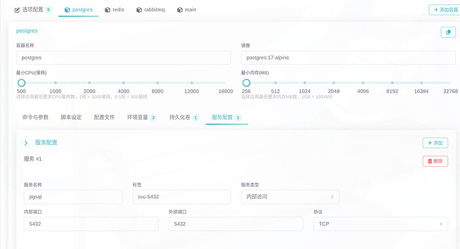Viewport: 460px width, 249px height.
Task: Open the 持久化卷 tab
Action: tap(184, 117)
